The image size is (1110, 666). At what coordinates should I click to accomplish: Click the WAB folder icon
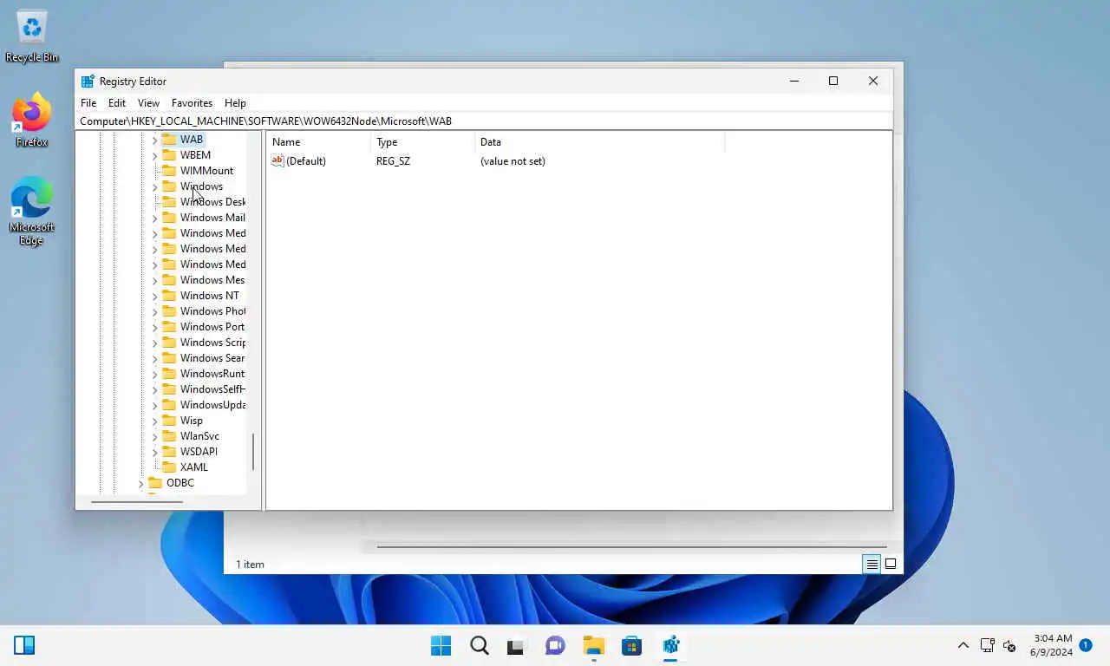(169, 140)
